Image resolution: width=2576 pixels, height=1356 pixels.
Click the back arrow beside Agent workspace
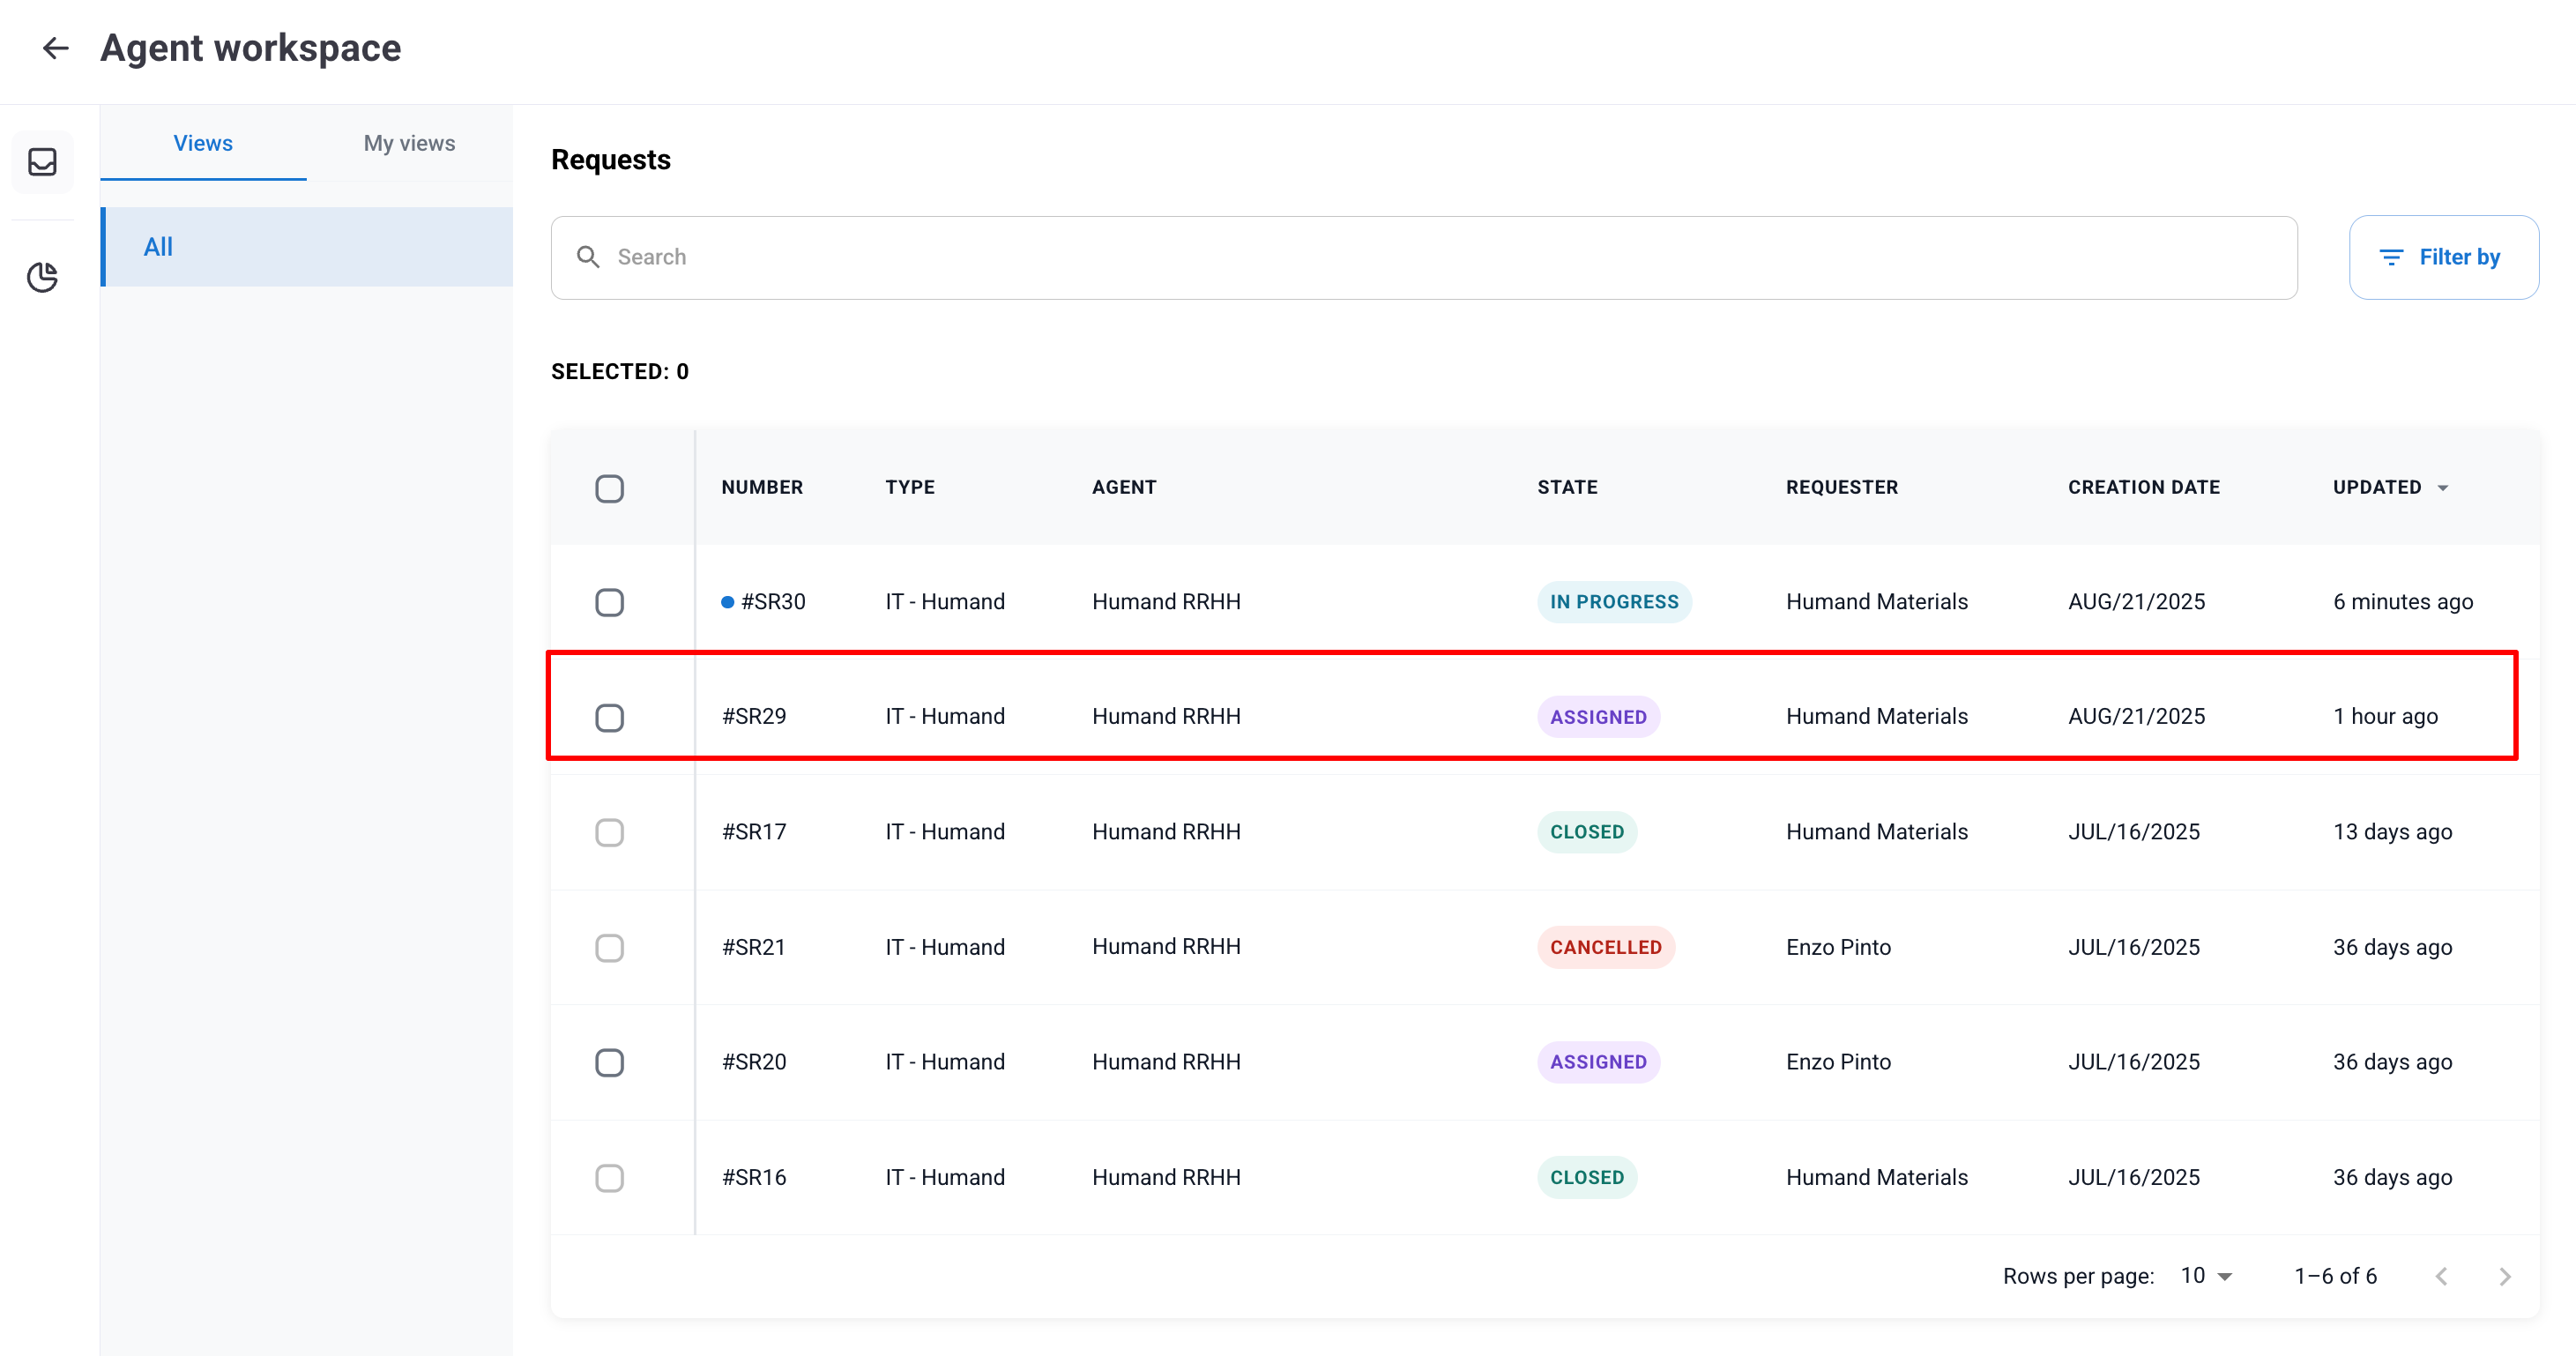[55, 48]
